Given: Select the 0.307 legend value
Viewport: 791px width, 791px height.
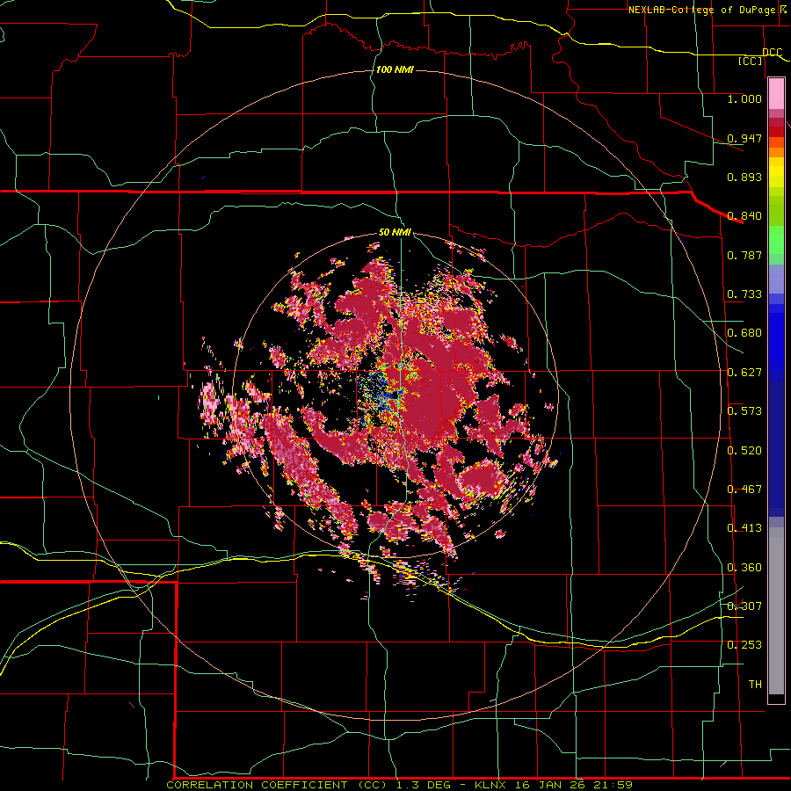Looking at the screenshot, I should pos(744,606).
